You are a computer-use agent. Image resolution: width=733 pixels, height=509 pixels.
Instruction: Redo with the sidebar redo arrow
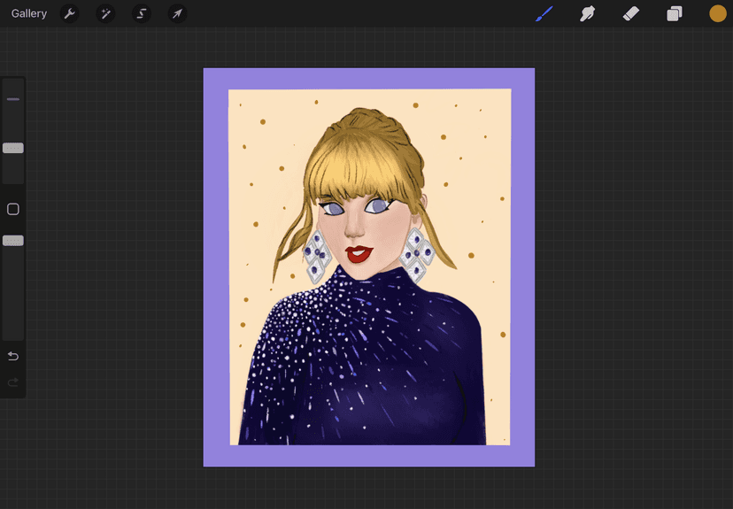(x=13, y=382)
